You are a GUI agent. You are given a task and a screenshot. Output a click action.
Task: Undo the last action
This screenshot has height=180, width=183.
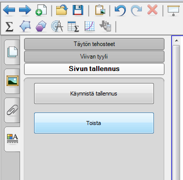120,10
